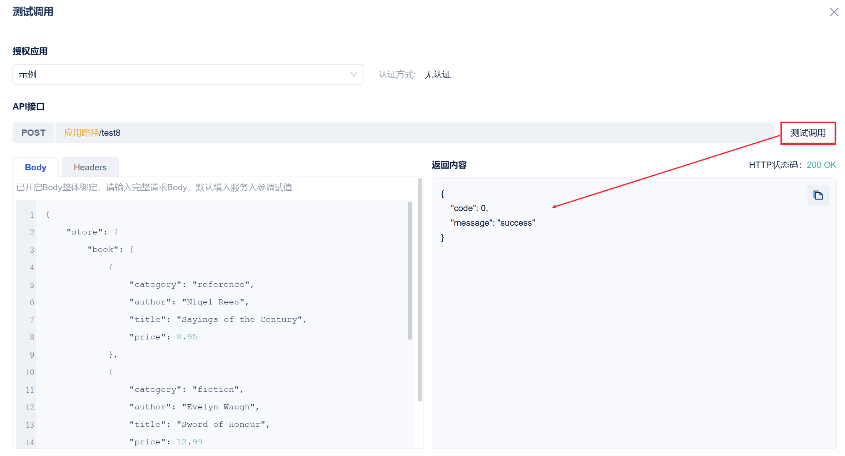
Task: Click the inner scrollbar of the code editor
Action: click(410, 271)
